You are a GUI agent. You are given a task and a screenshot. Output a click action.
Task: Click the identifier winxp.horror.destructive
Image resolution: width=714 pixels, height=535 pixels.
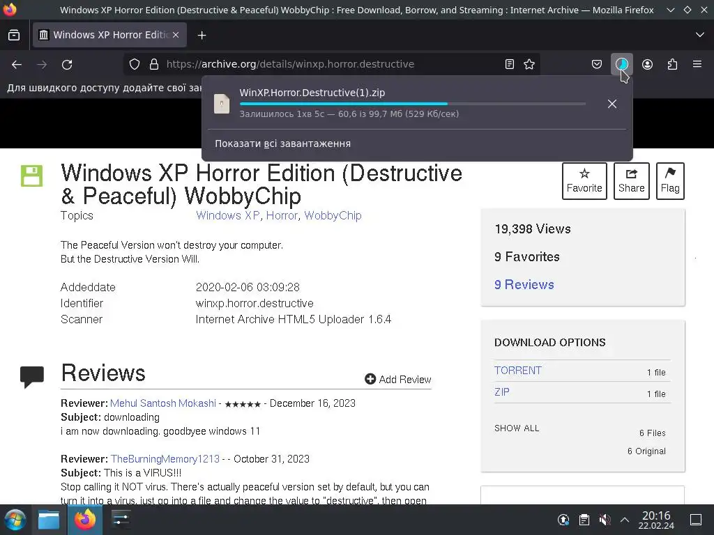[x=255, y=304]
